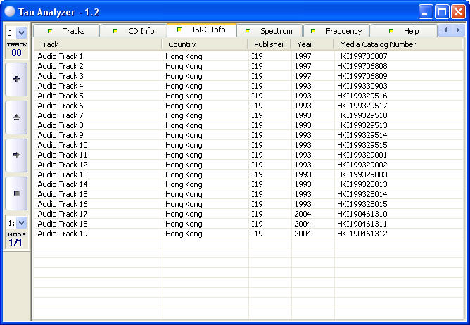Screen dimensions: 470x325
Task: Switch to the Spectrum tab
Action: click(269, 31)
